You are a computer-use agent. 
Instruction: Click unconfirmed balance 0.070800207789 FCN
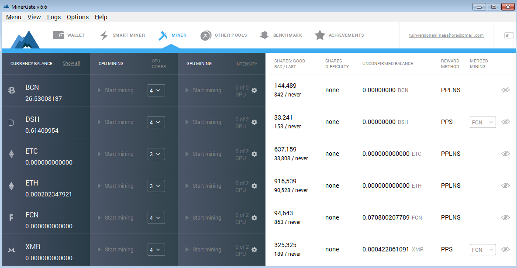[x=392, y=217]
